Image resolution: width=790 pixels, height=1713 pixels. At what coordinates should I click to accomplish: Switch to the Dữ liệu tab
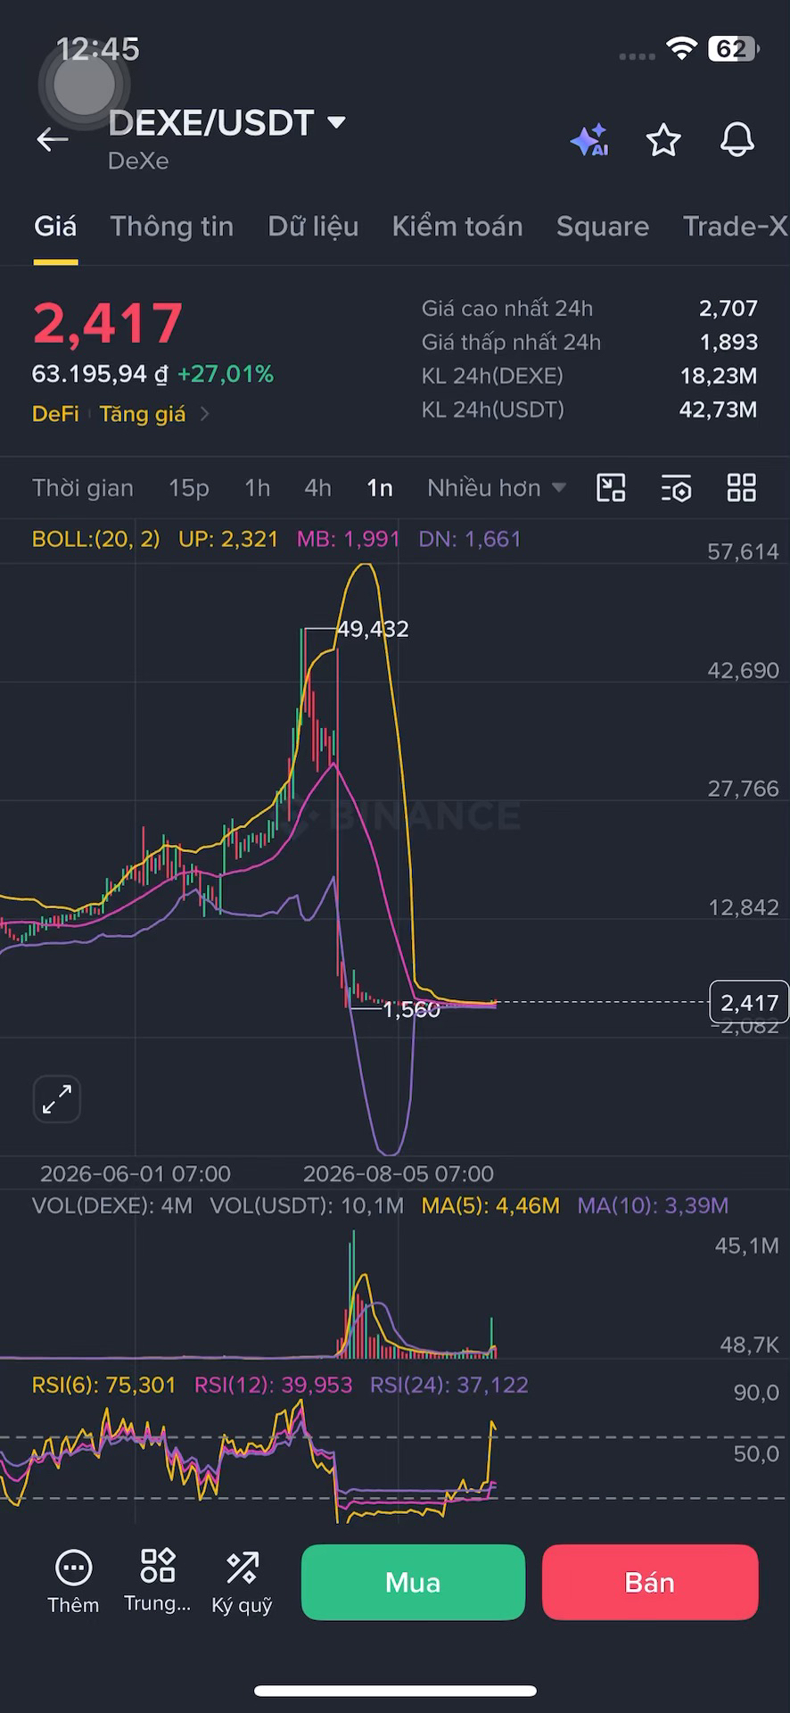(x=313, y=227)
